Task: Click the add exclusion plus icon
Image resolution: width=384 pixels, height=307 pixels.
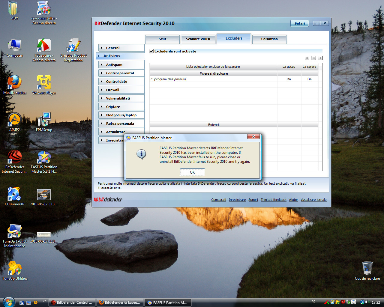Action: click(x=307, y=58)
